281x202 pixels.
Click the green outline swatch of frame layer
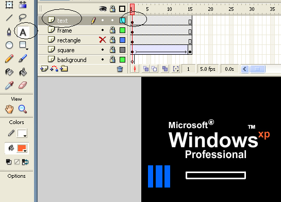[x=122, y=30]
